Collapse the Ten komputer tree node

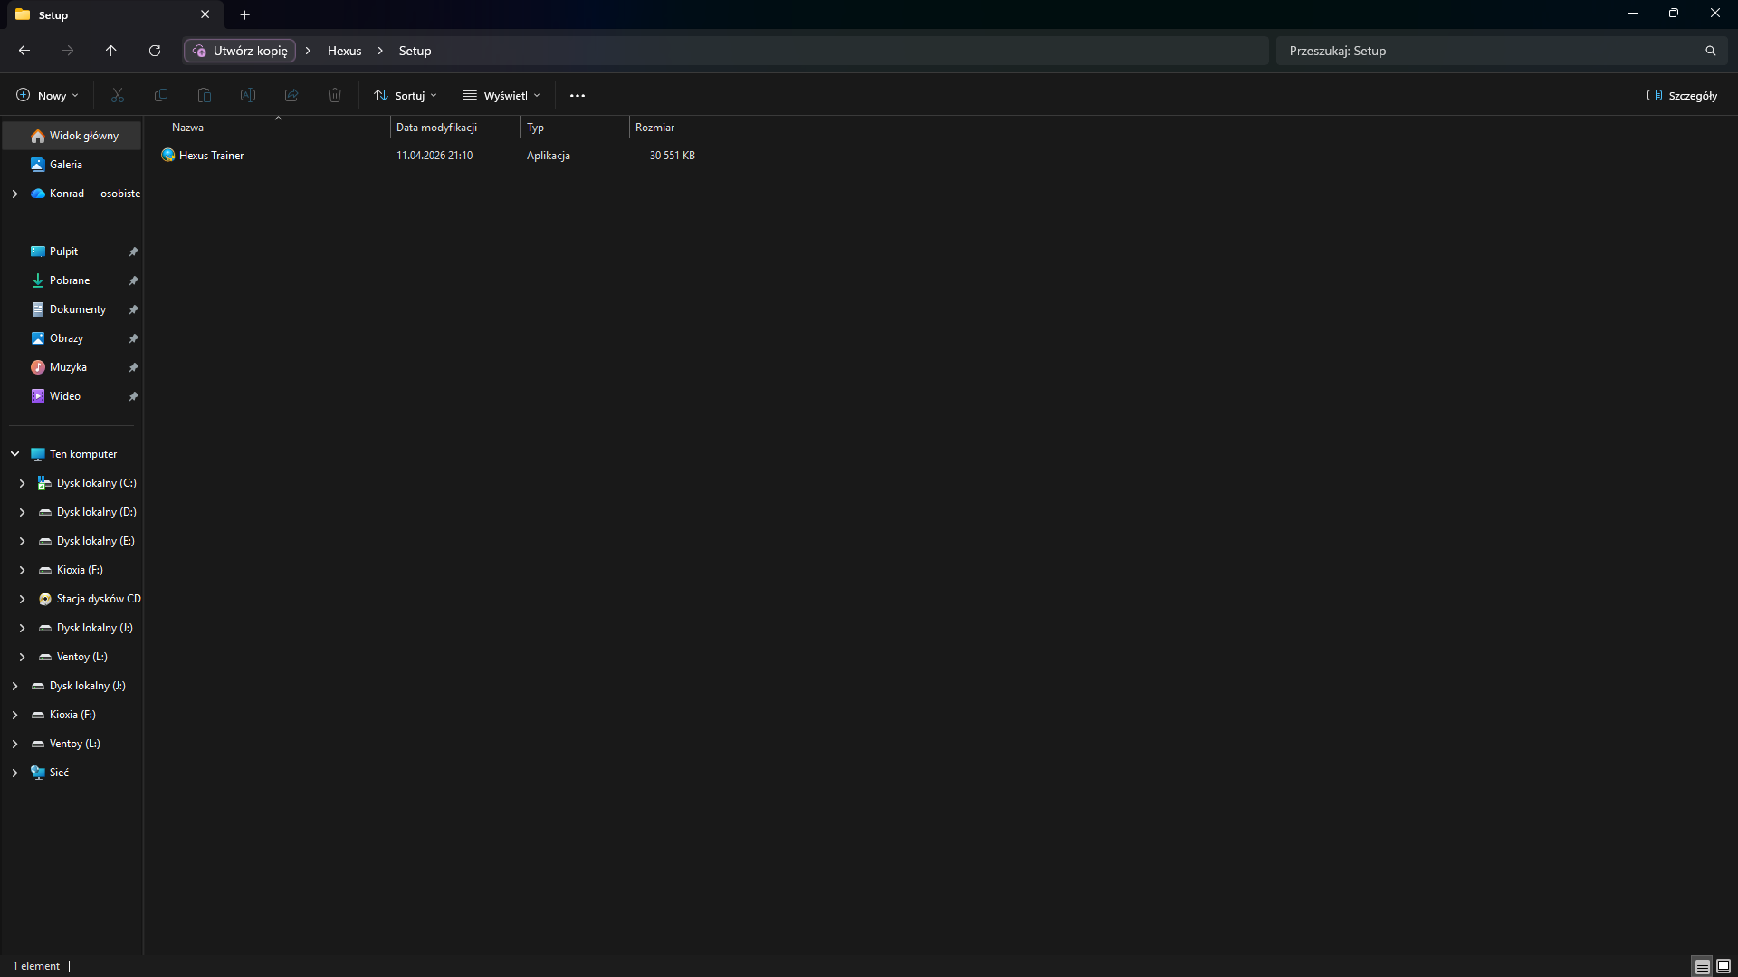point(14,454)
